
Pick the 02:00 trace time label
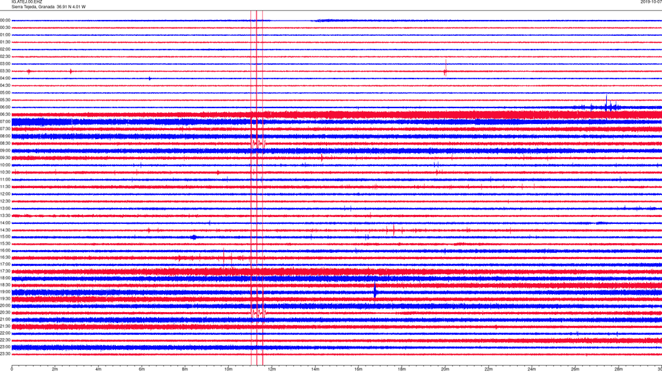coord(5,50)
